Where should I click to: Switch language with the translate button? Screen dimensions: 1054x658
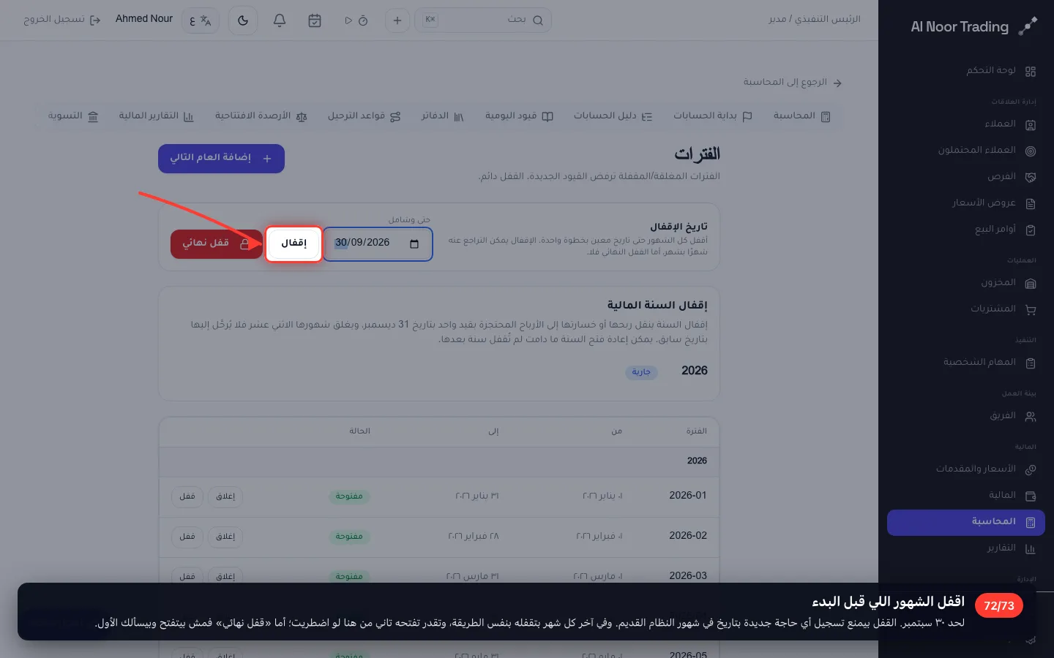[200, 20]
